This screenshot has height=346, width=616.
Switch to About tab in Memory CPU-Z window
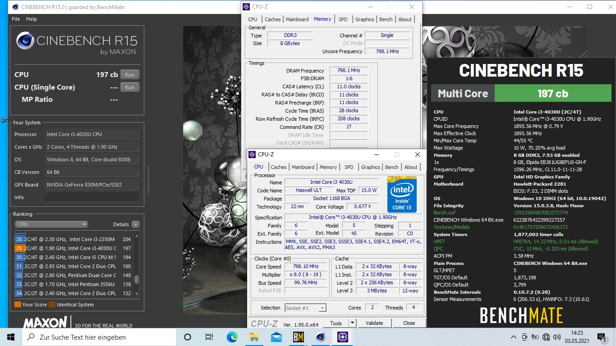coord(405,19)
